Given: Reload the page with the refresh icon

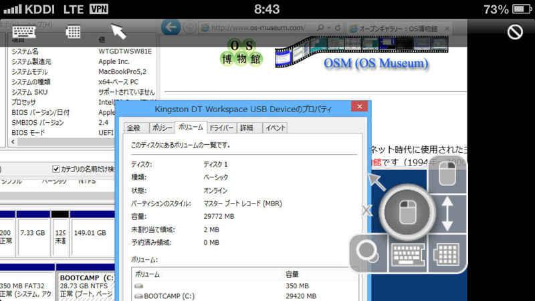Looking at the screenshot, I should (x=338, y=28).
